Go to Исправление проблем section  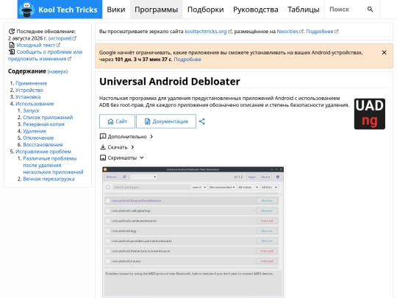coord(43,152)
